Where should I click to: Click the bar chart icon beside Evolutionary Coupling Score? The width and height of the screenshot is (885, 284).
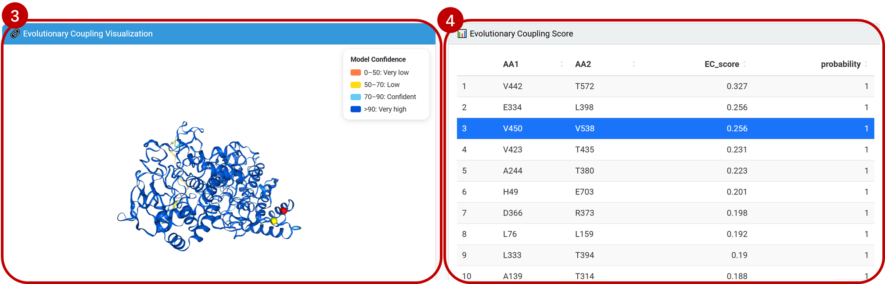pyautogui.click(x=462, y=34)
